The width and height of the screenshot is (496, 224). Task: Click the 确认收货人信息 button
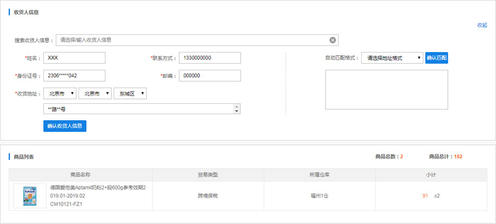tap(64, 126)
